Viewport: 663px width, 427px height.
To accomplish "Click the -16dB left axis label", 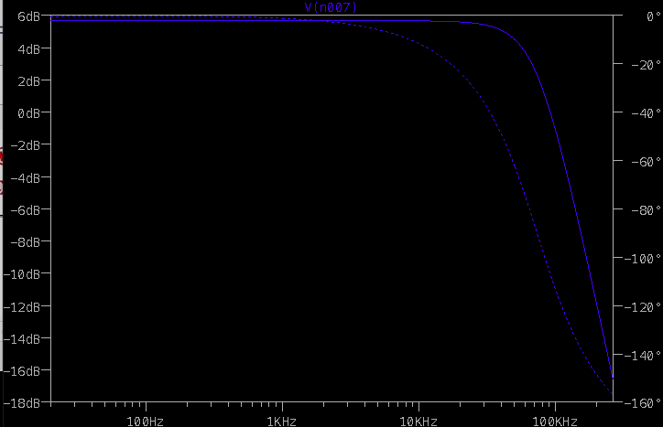I will (22, 371).
